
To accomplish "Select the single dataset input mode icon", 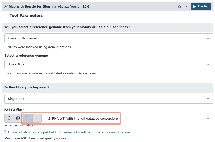I will pyautogui.click(x=9, y=118).
